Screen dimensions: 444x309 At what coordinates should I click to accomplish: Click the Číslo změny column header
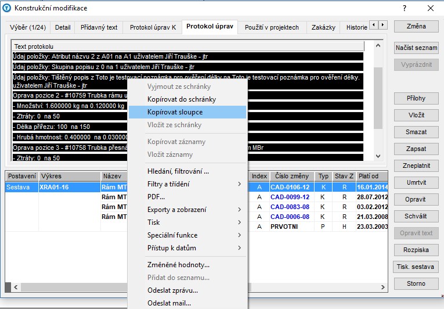click(x=292, y=176)
